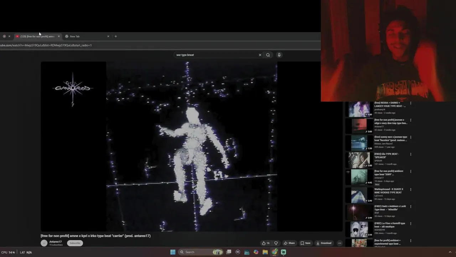Click title '(FREE) Dark x Ambient x Lucki'
This screenshot has height=257, width=456.
[390, 208]
